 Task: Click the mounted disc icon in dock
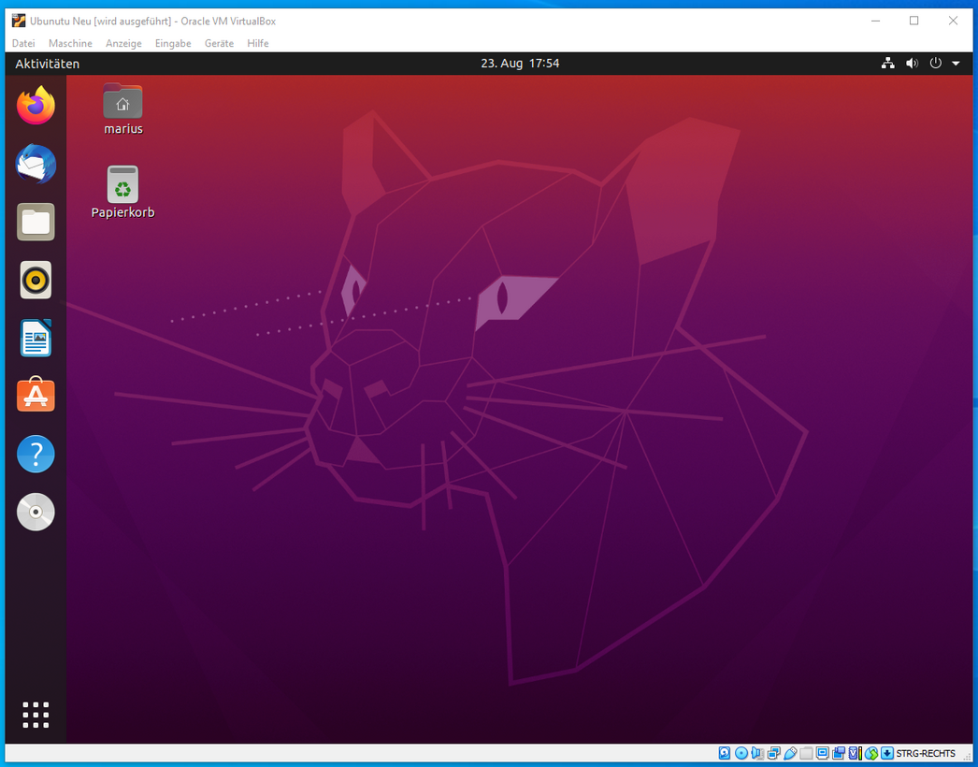pos(36,513)
